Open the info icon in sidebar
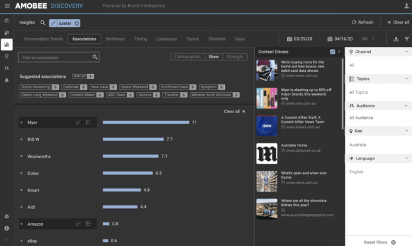Viewport: 412px width, 246px height. (7, 228)
